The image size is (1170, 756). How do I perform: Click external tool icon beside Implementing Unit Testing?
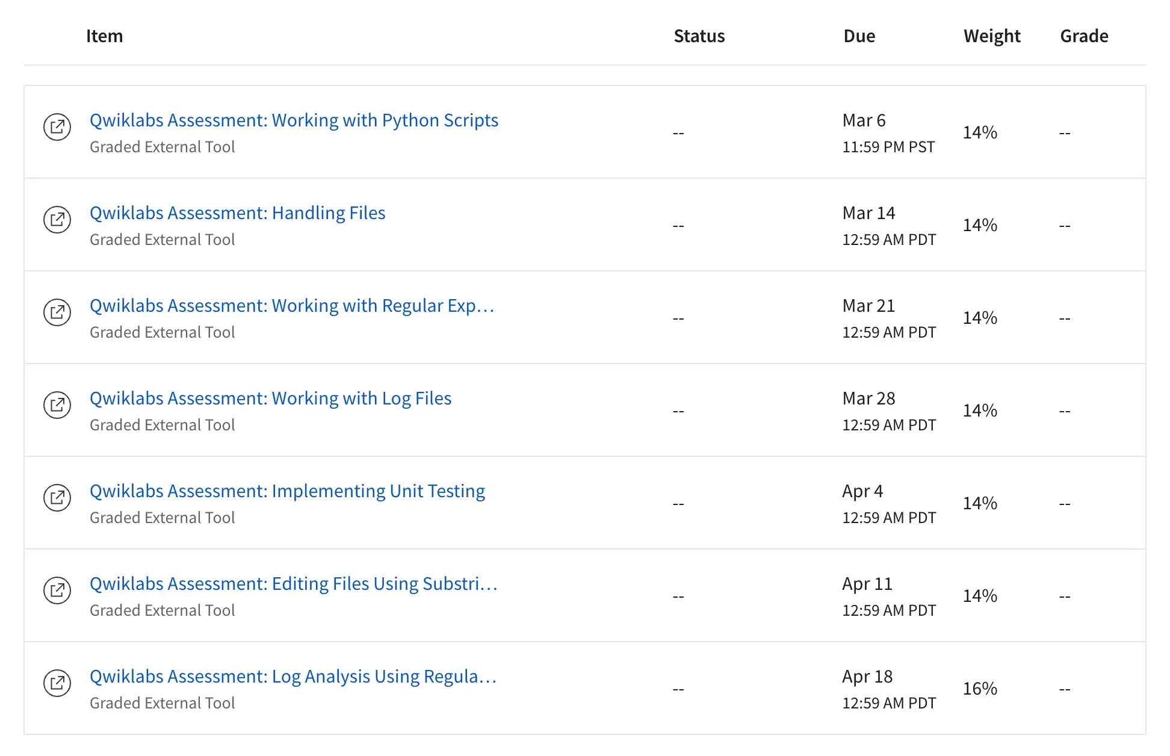click(57, 498)
